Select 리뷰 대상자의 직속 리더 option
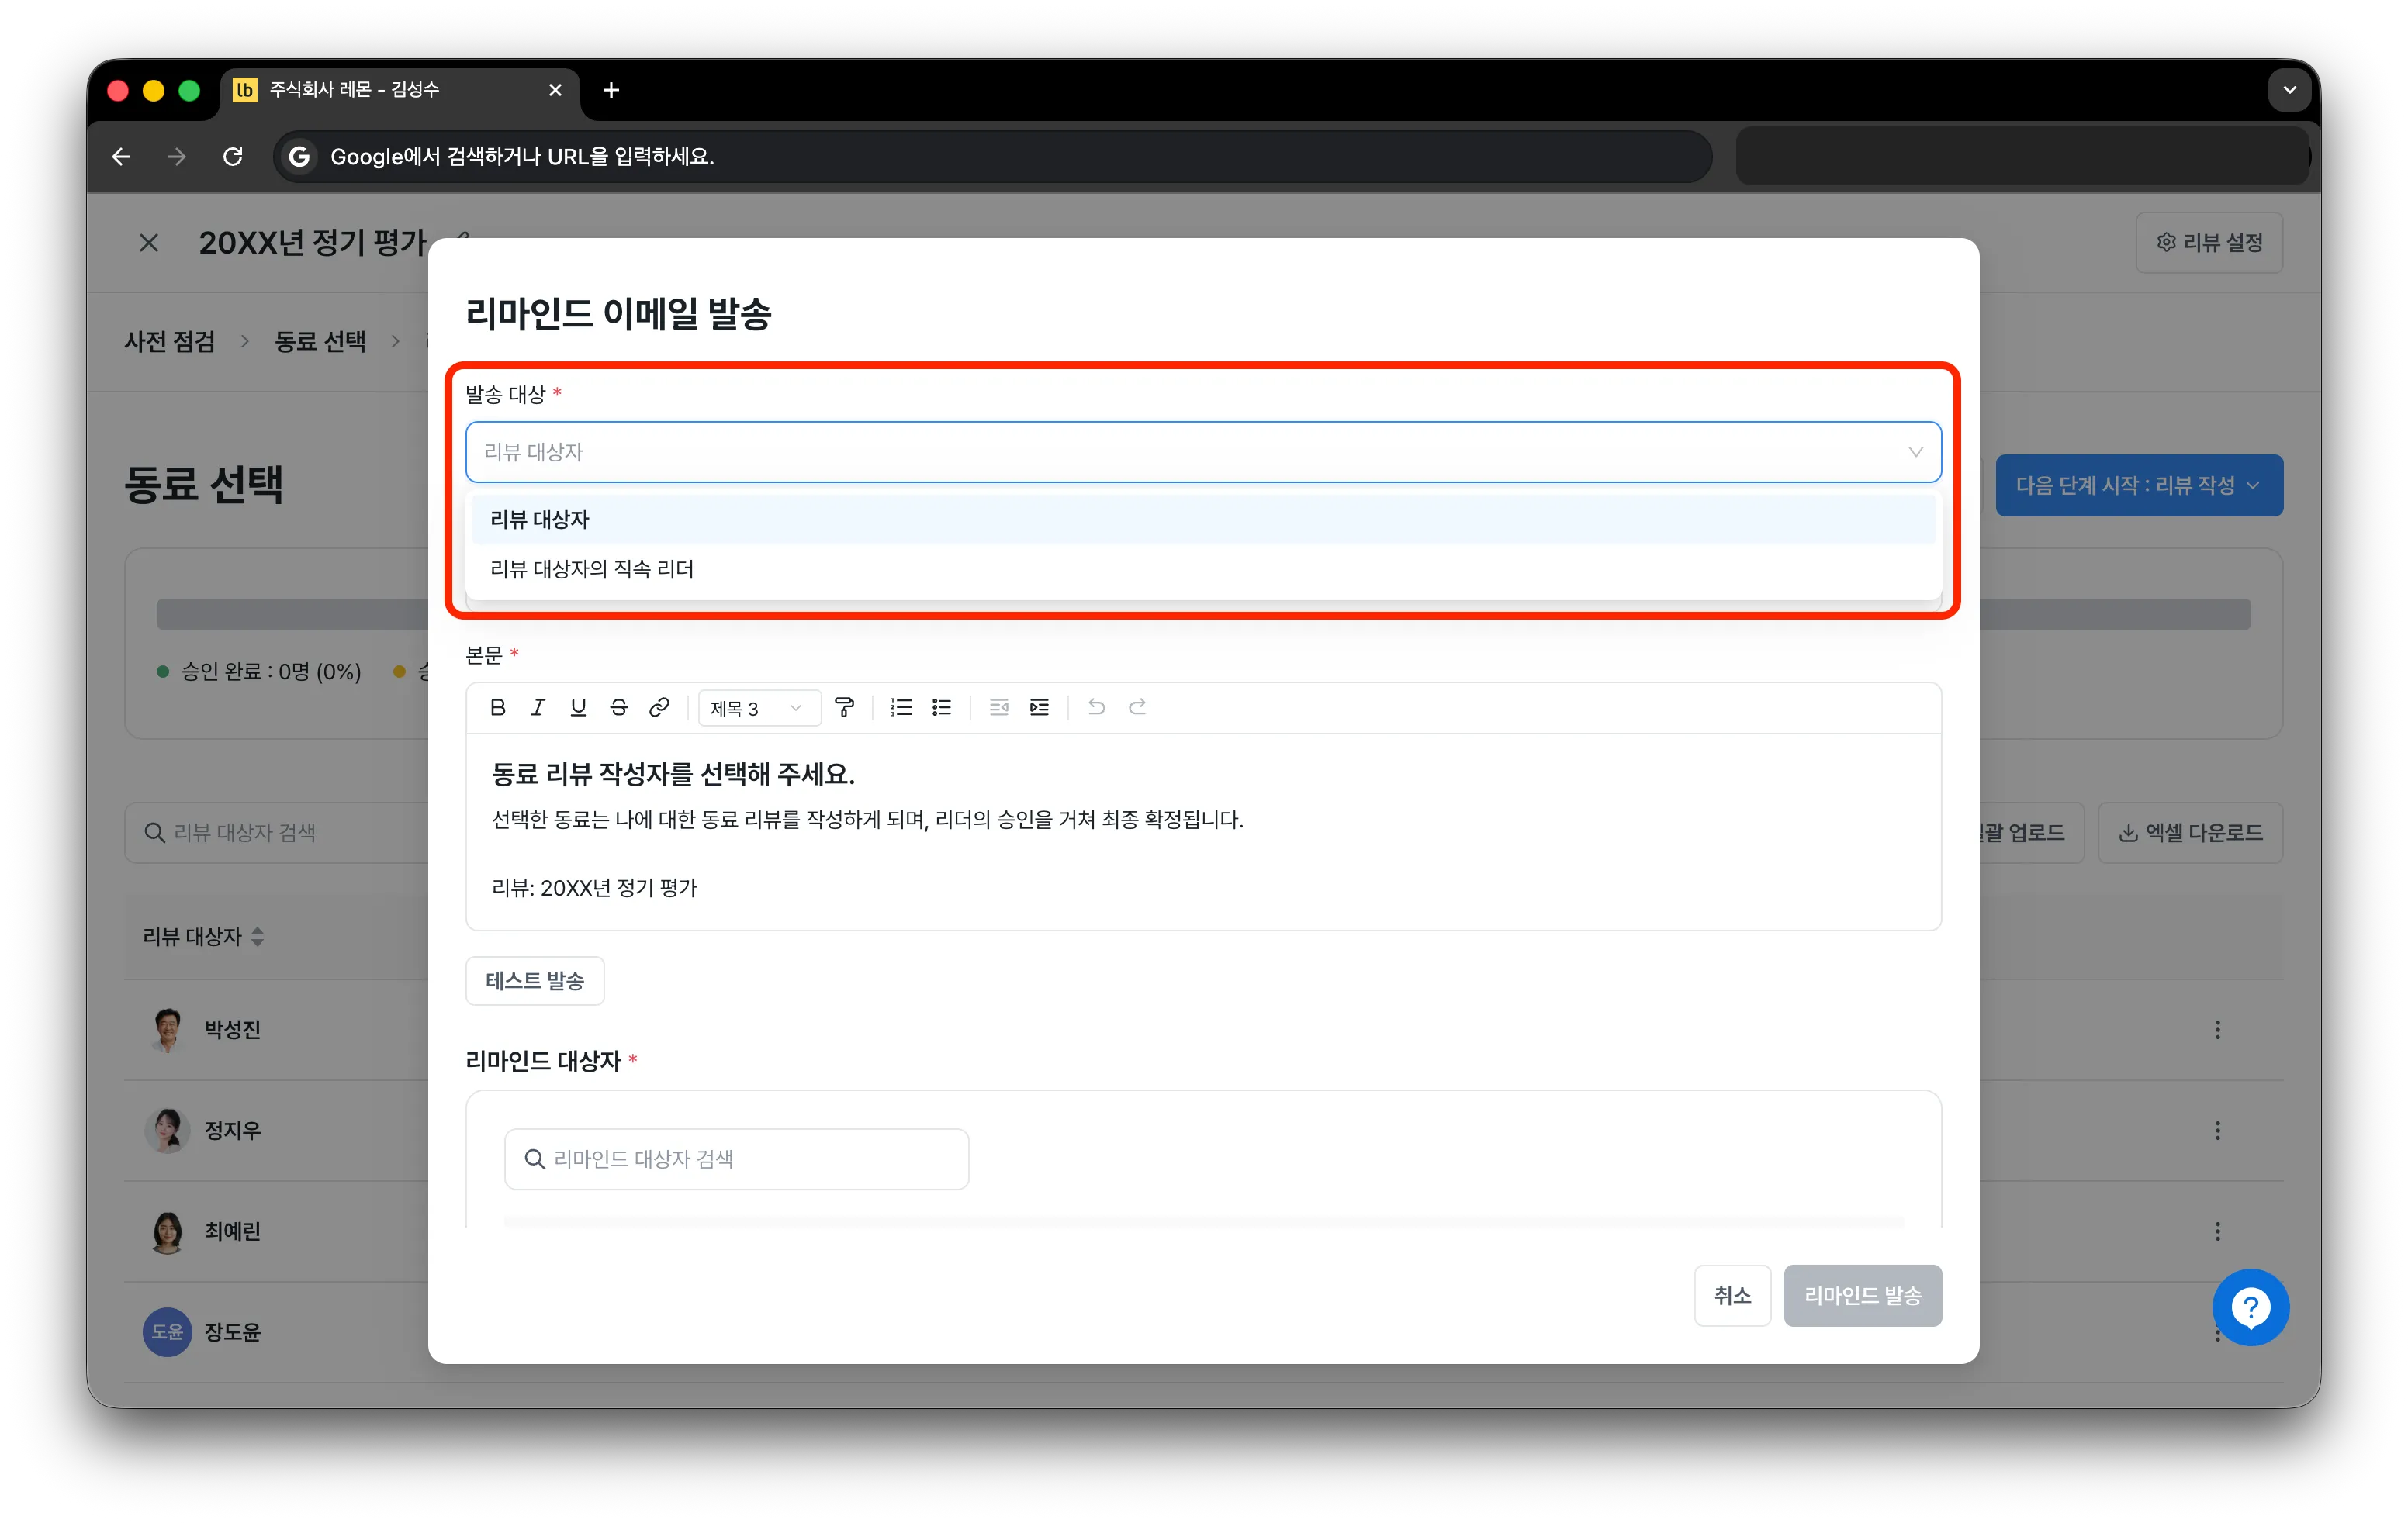Image resolution: width=2408 pixels, height=1523 pixels. tap(1203, 568)
